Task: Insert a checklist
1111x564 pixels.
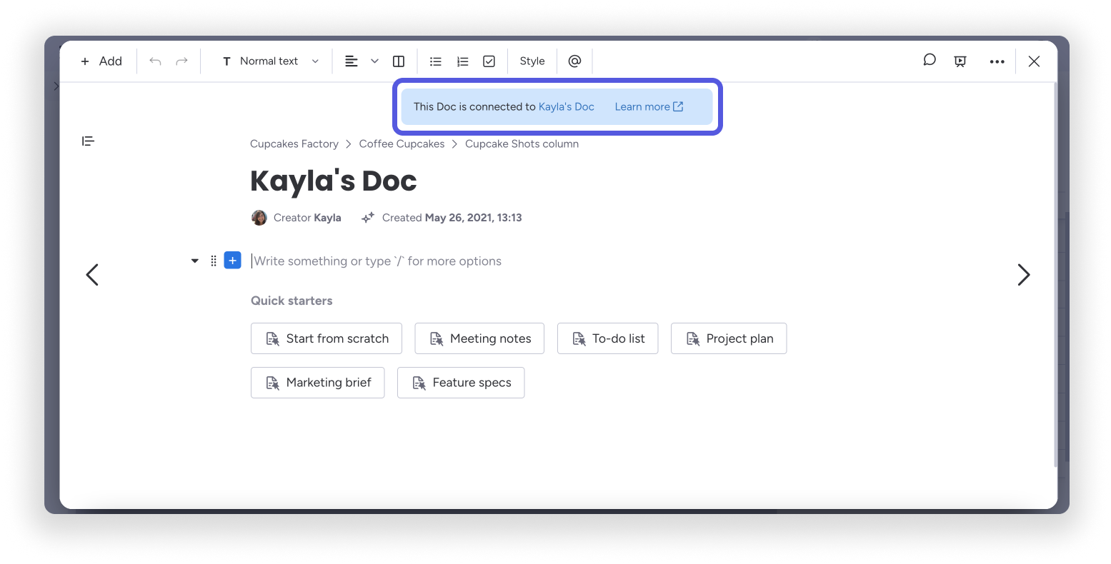Action: click(x=489, y=61)
